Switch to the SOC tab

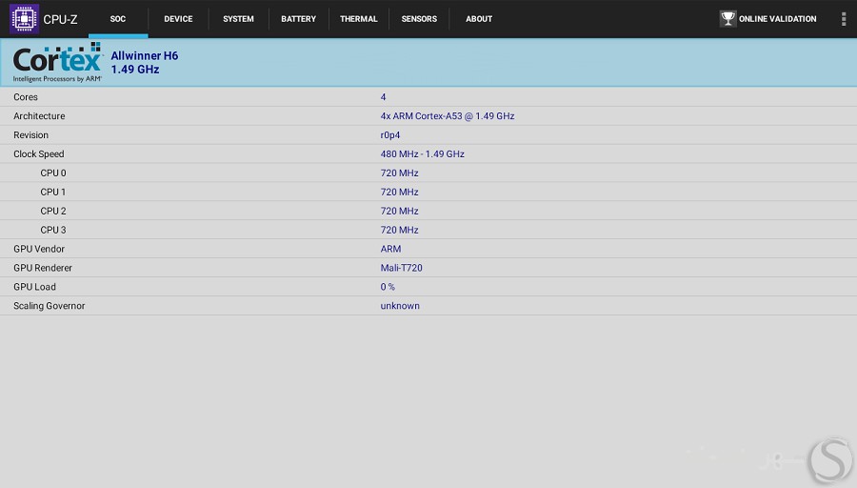click(x=117, y=19)
